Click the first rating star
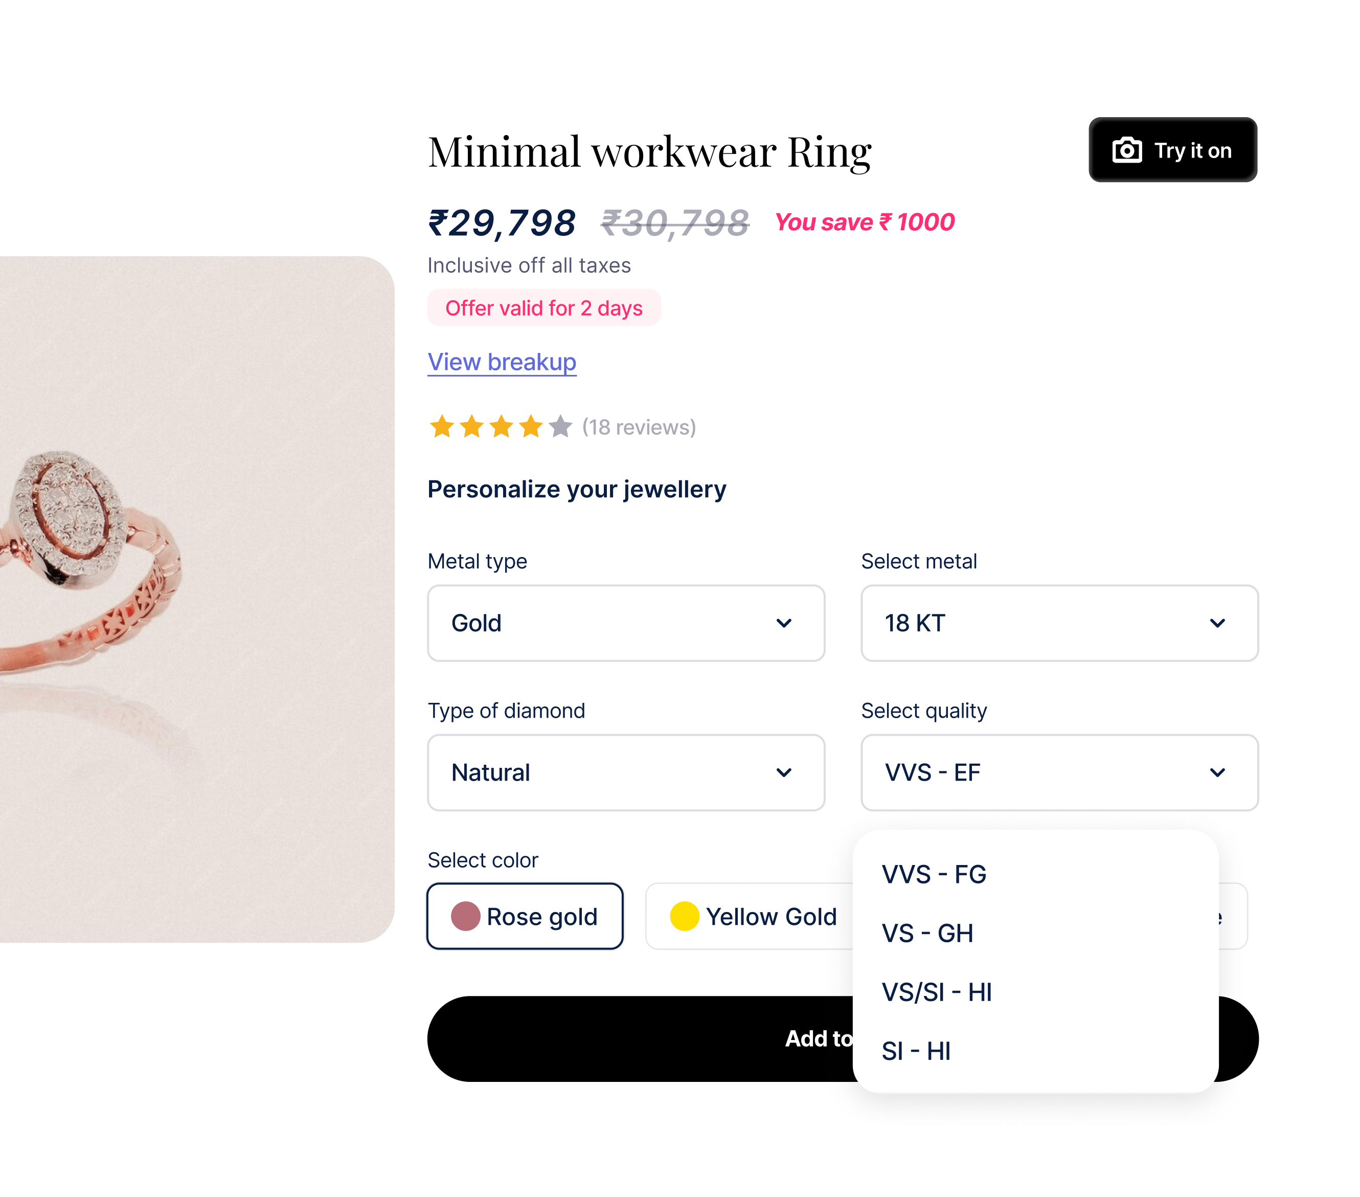 click(442, 427)
